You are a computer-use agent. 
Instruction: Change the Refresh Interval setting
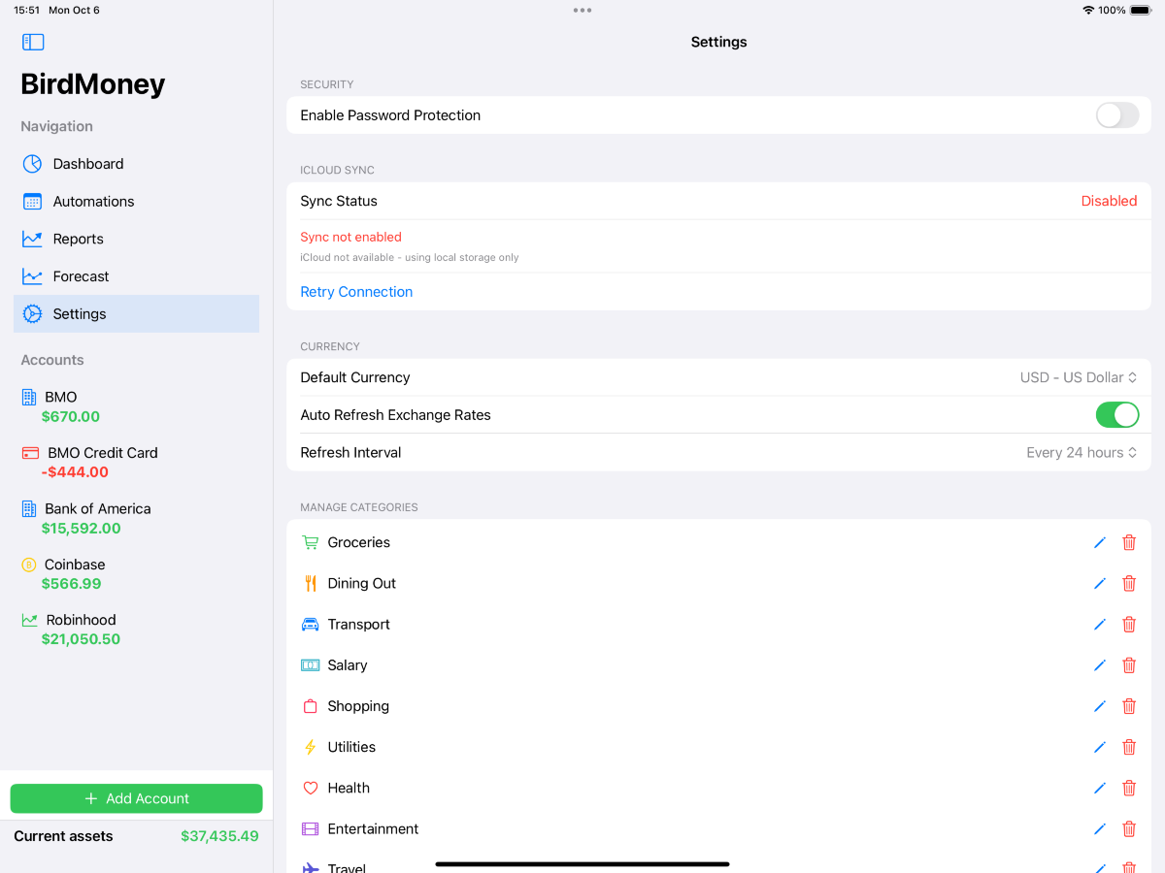[x=1081, y=453]
